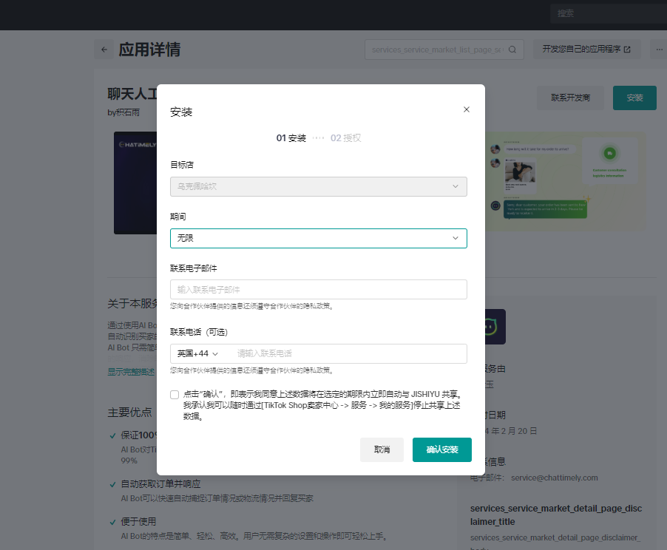Select the 02 授权 step

click(x=345, y=137)
